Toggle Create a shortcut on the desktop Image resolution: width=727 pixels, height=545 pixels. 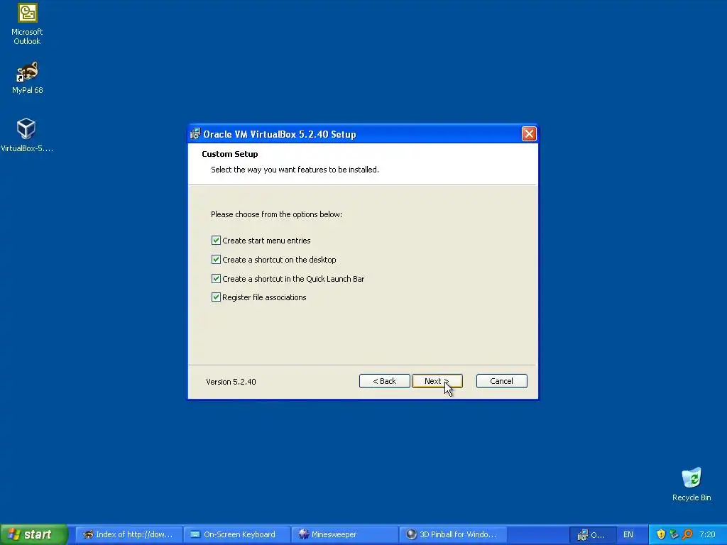tap(216, 260)
